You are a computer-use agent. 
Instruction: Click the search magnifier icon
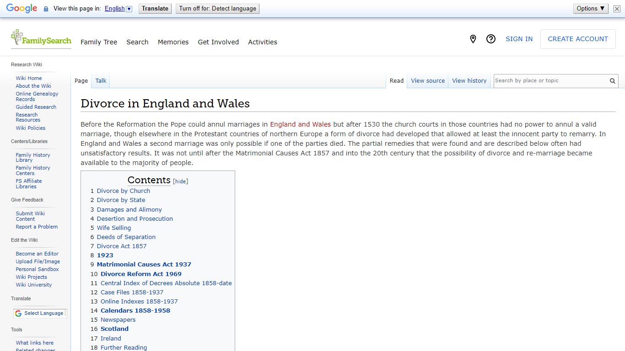point(612,81)
